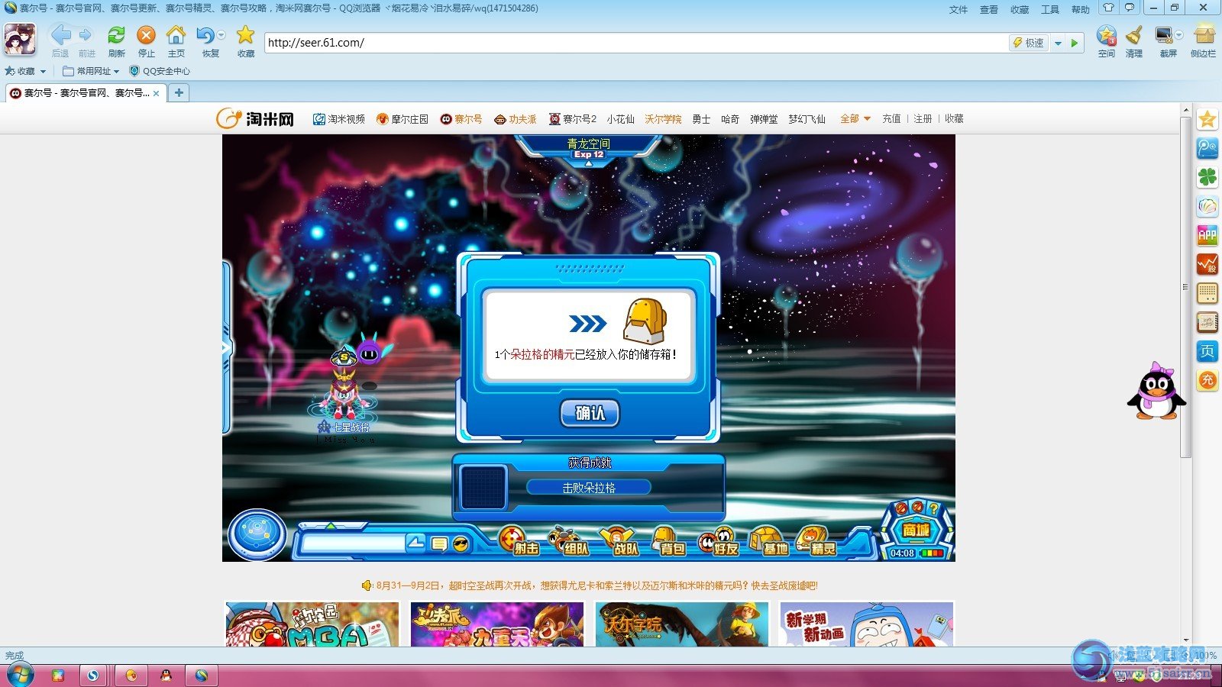Click sidebar yellow star favorites icon
This screenshot has height=687, width=1222.
click(x=1207, y=119)
